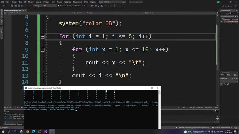Open Microsoft Edge from taskbar
The height and width of the screenshot is (134, 239).
34,131
